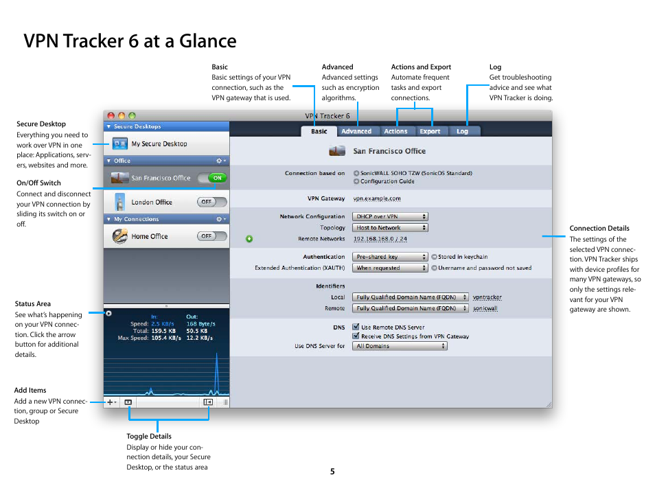Select San Francisco Office row in sidebar
655x497 pixels.
[x=166, y=178]
